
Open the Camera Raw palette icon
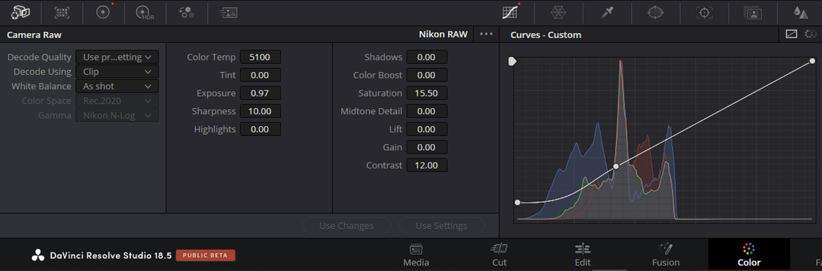21,12
